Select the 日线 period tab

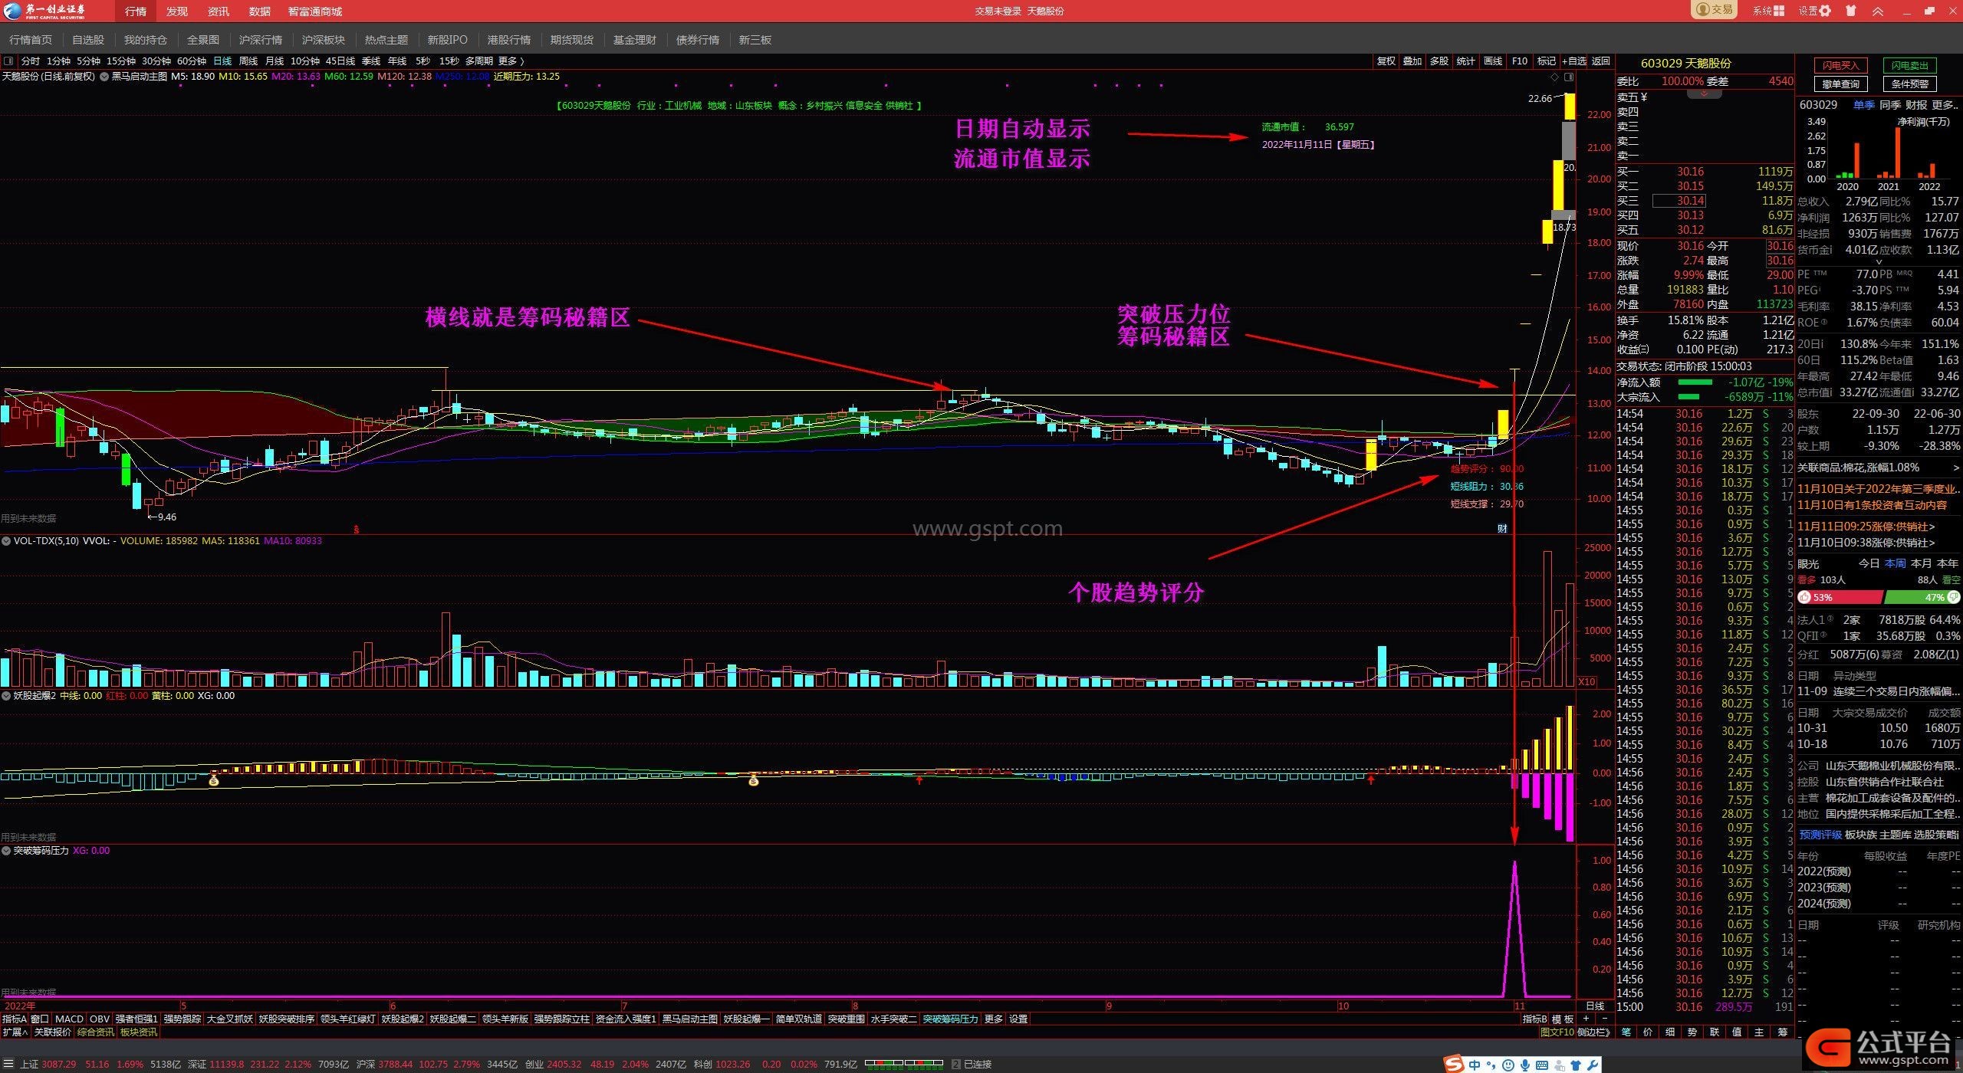(x=222, y=61)
